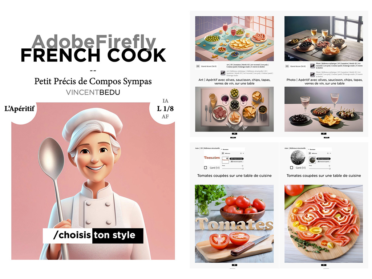Check the Carré (1:1) box beside the Tomates text reference
This screenshot has height=279, width=372.
click(206, 168)
